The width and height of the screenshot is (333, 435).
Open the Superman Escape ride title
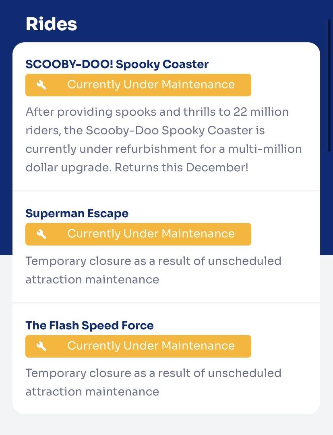(x=77, y=213)
